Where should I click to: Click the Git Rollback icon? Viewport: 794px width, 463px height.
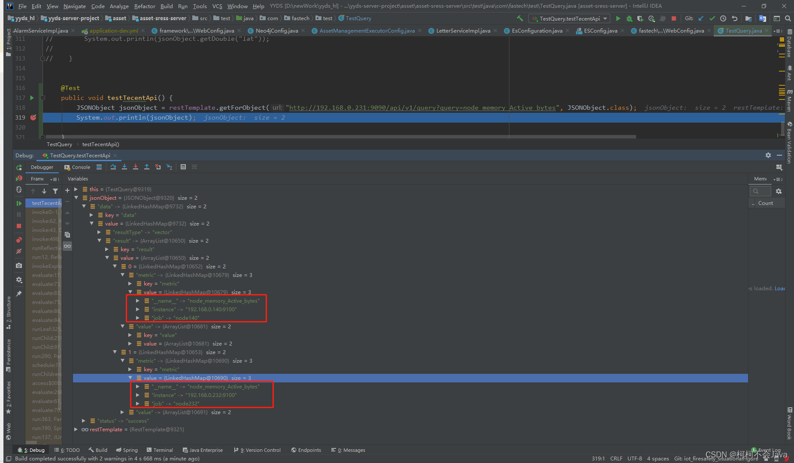pos(734,18)
